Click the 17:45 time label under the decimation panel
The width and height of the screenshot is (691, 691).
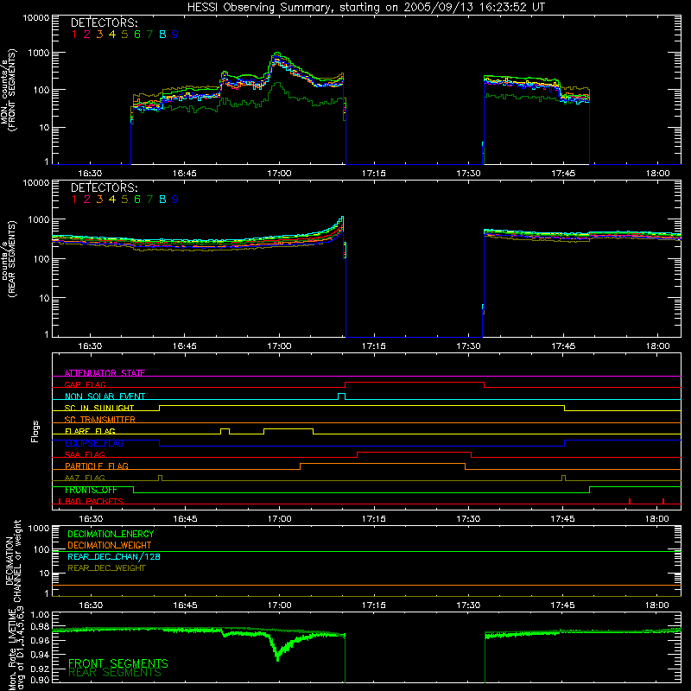click(563, 605)
